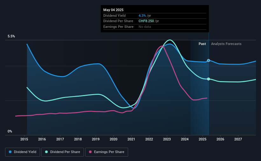
Task: Click the CHF8.250 tooltip value
Action: pos(146,21)
